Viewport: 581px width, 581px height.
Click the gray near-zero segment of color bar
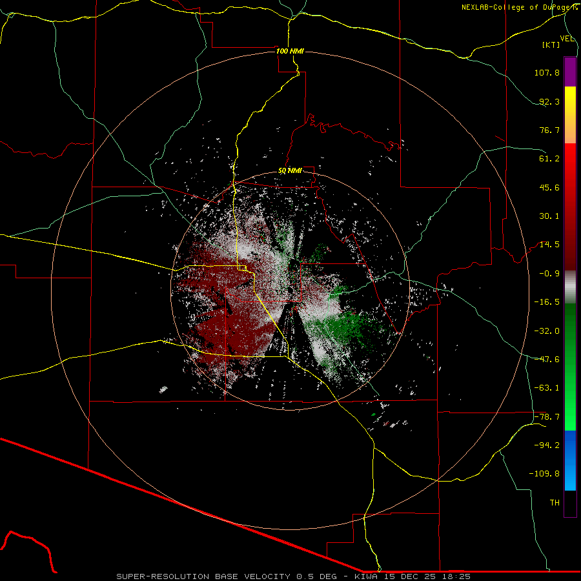click(x=570, y=287)
